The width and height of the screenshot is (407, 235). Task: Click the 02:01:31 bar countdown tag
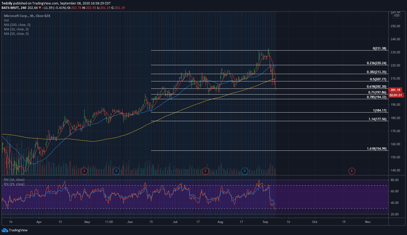396,95
